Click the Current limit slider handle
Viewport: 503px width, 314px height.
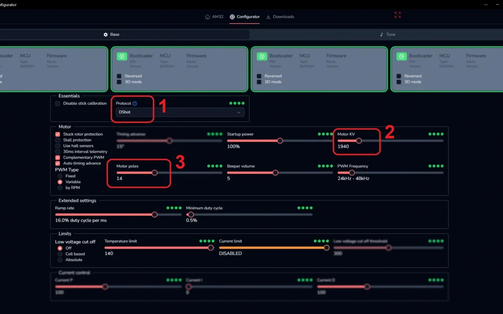point(326,247)
